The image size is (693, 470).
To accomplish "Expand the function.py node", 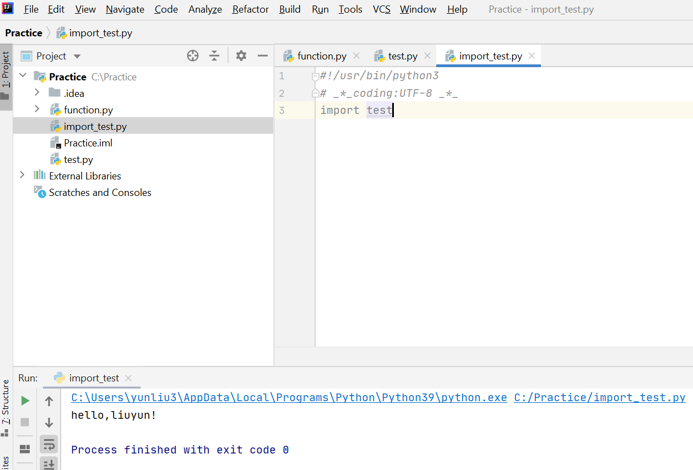I will point(37,109).
